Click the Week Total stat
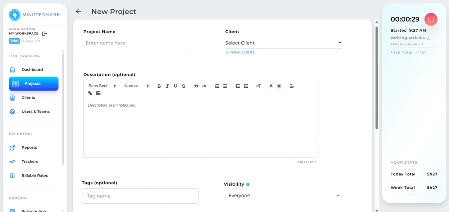Screen dimensions: 449x212 coord(414,188)
